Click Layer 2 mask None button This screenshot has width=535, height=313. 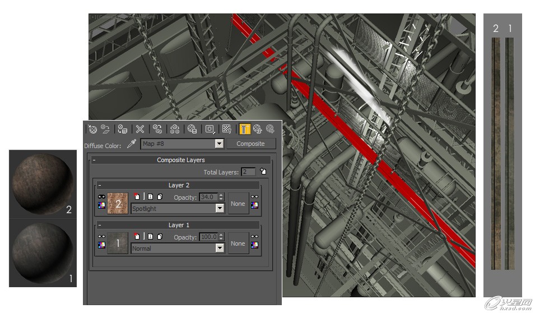[x=238, y=204]
